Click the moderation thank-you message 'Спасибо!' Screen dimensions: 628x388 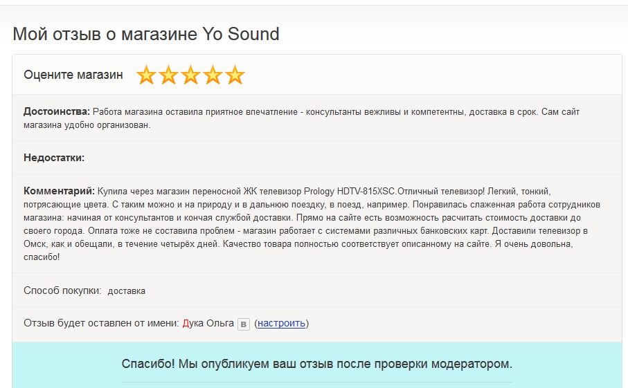pos(316,363)
